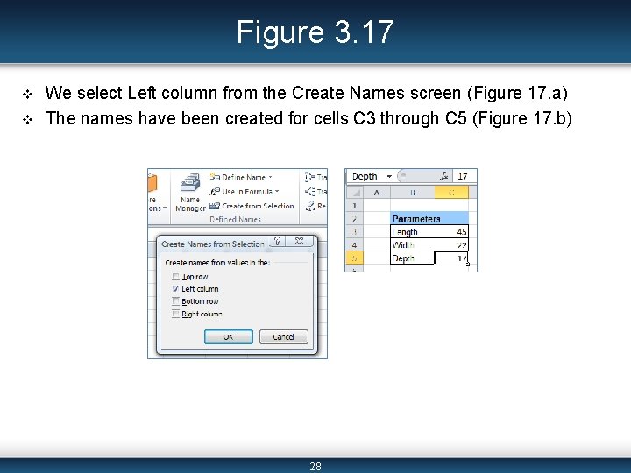Click the Length cell
The height and width of the screenshot is (473, 631).
[413, 231]
